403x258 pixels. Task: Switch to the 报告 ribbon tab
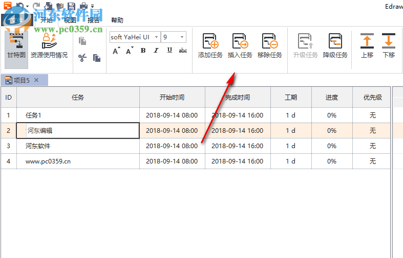point(93,20)
